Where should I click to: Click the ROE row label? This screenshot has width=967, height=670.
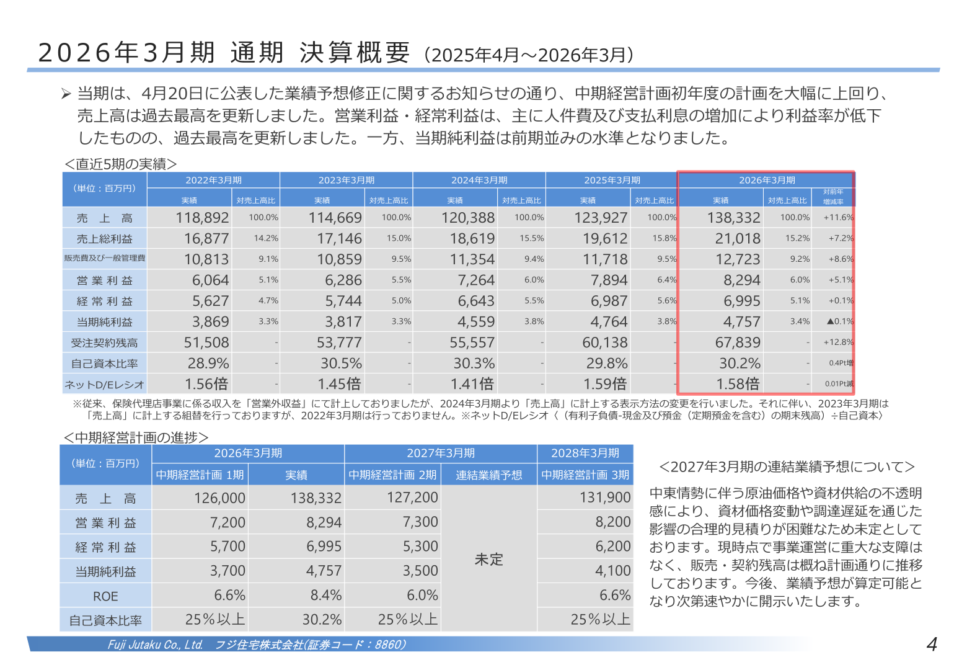(105, 596)
